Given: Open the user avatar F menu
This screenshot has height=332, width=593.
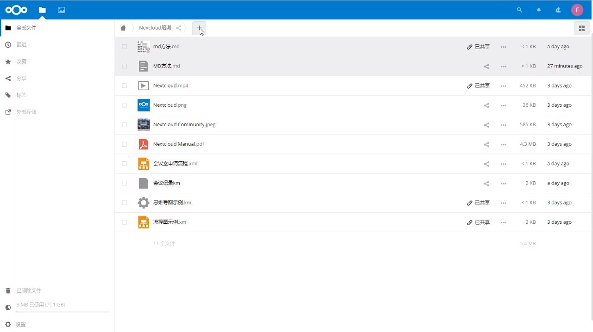Looking at the screenshot, I should (x=577, y=10).
